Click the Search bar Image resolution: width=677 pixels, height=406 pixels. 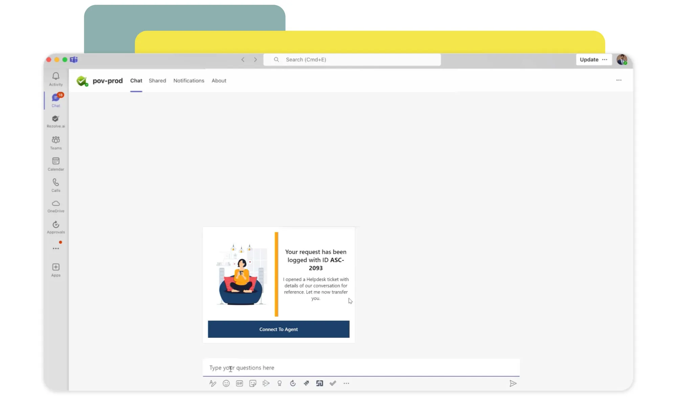click(x=352, y=60)
